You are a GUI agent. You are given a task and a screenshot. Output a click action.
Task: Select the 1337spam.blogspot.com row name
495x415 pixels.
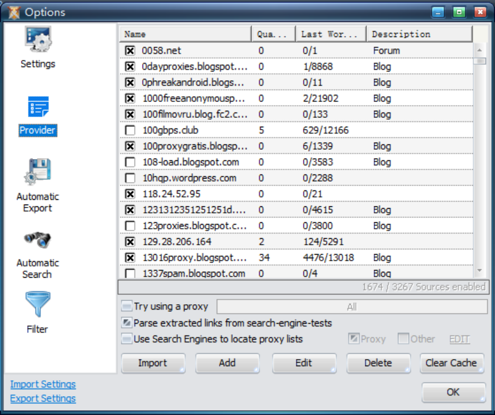pos(194,274)
